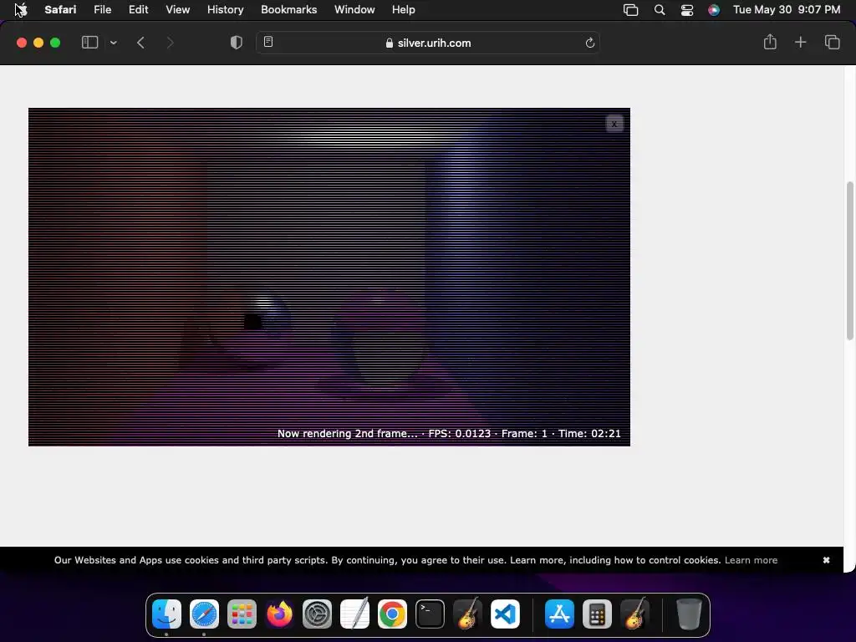Image resolution: width=856 pixels, height=642 pixels.
Task: Launch Firefox from the Dock
Action: coord(279,614)
